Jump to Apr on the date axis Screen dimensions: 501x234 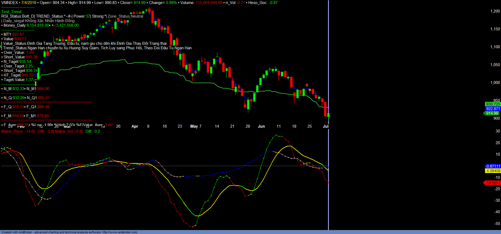pos(135,126)
